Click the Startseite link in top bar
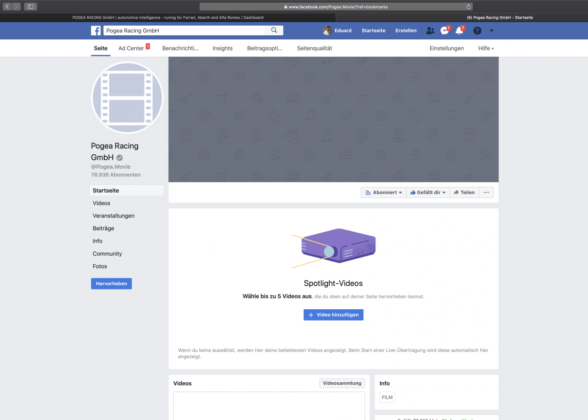Image resolution: width=588 pixels, height=420 pixels. coord(373,30)
